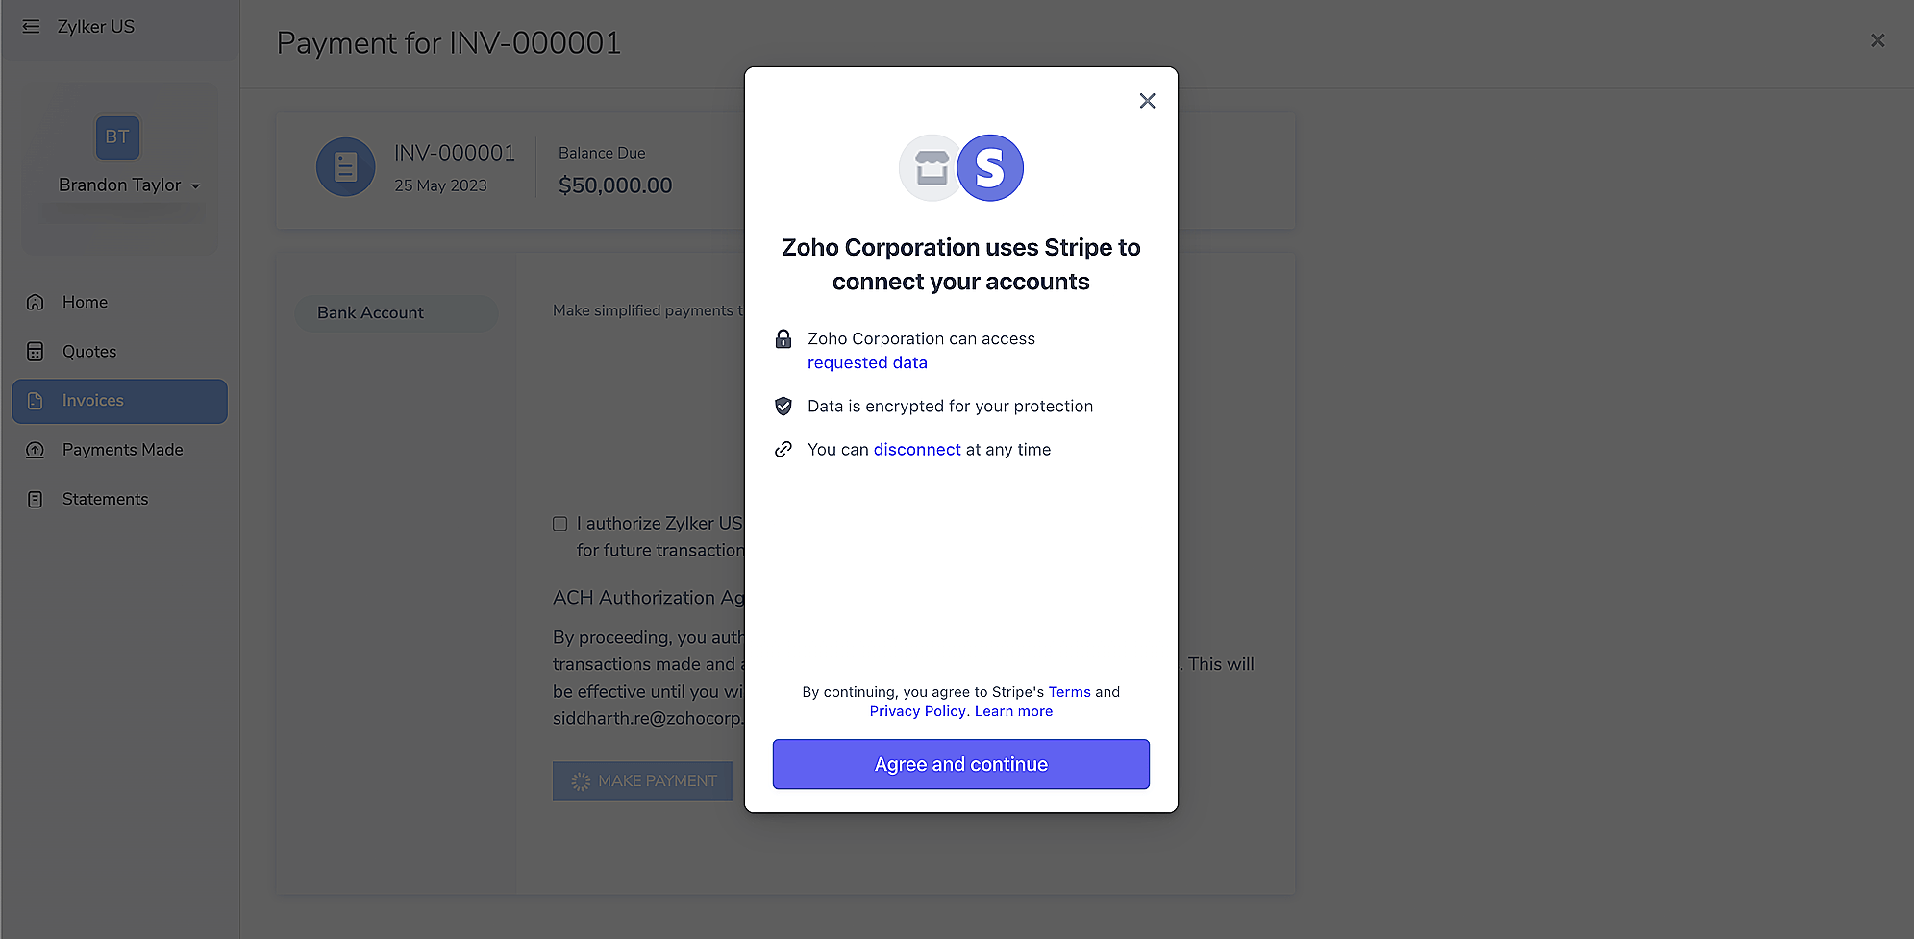Go to Quotes in the sidebar

point(88,352)
